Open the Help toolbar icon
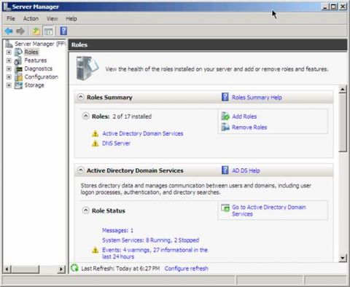The image size is (350, 287). tap(63, 31)
